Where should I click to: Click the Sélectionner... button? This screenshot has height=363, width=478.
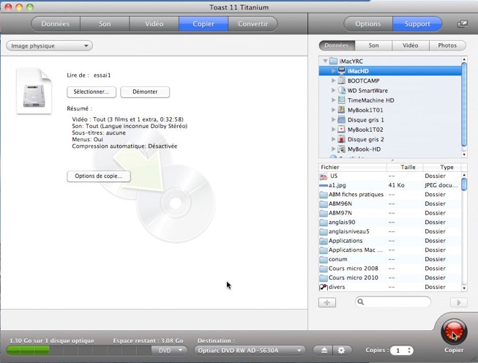click(x=92, y=91)
